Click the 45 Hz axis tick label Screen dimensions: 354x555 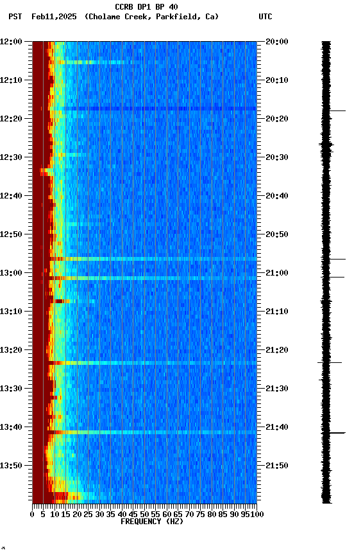coord(133,515)
